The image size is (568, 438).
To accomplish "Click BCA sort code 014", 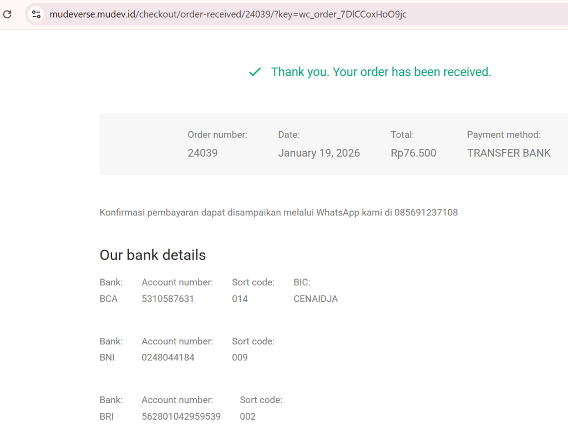I will tap(240, 299).
